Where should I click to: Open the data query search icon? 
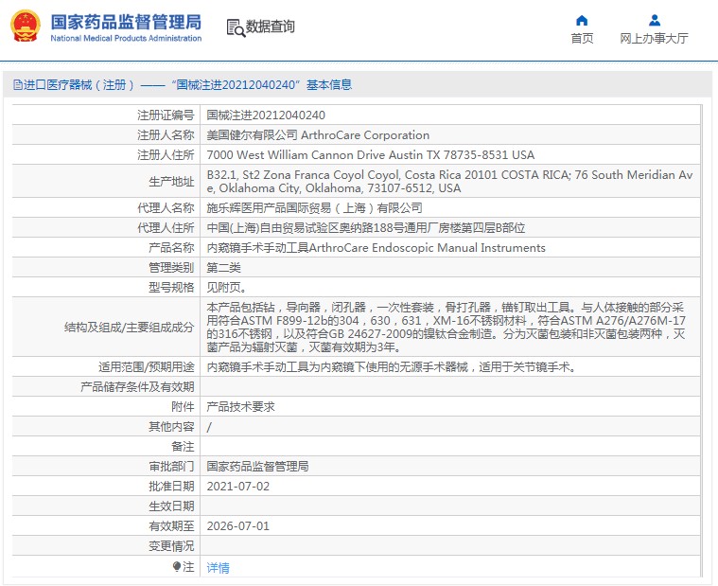coord(236,27)
